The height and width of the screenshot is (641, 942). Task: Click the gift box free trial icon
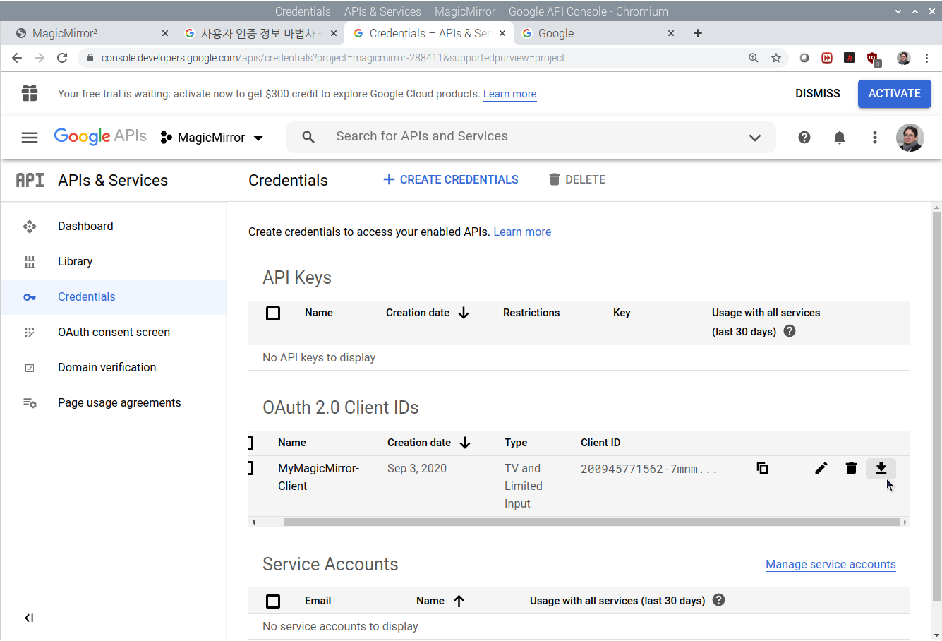[x=30, y=93]
